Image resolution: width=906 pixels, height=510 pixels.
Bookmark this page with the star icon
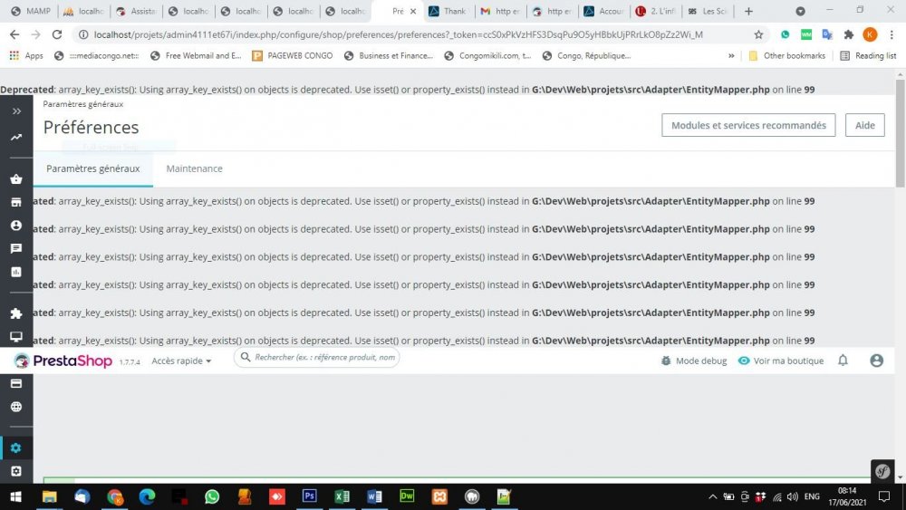758,34
